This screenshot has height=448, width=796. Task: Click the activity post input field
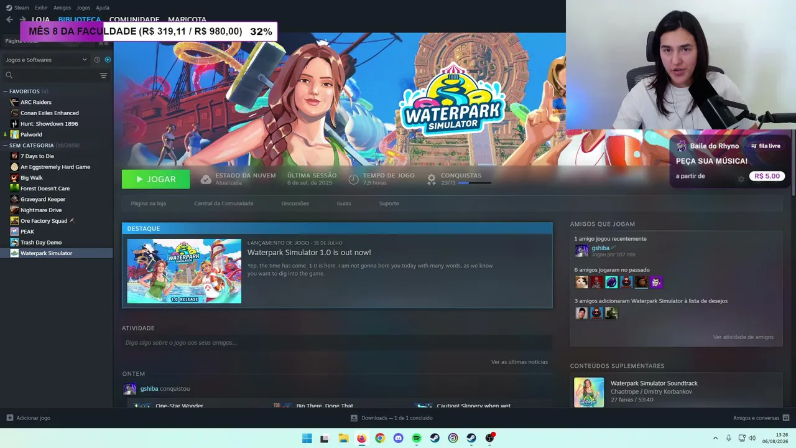337,343
